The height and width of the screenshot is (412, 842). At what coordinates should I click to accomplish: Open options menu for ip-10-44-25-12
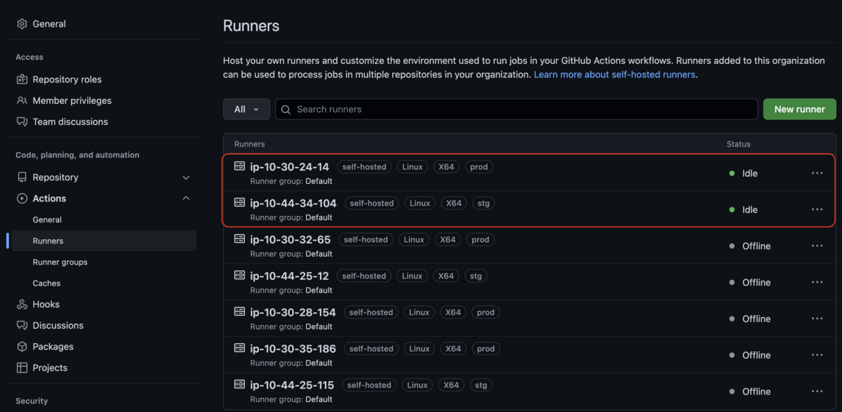click(x=817, y=282)
